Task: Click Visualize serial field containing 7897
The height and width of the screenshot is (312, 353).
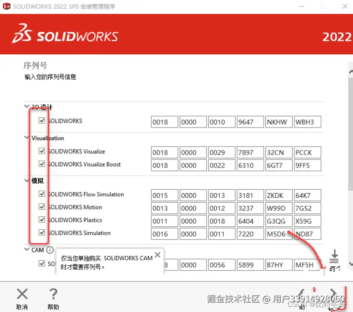Action: 250,153
